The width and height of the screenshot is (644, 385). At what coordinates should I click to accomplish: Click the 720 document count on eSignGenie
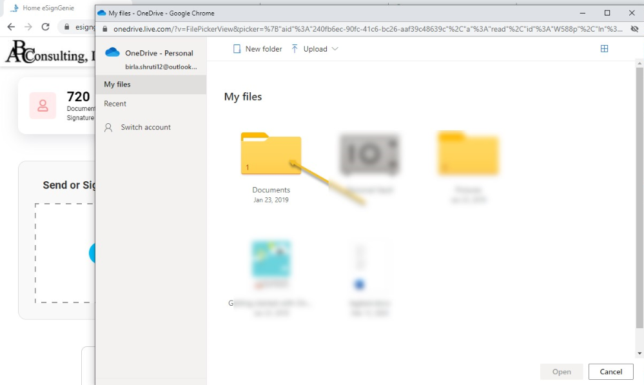(78, 97)
